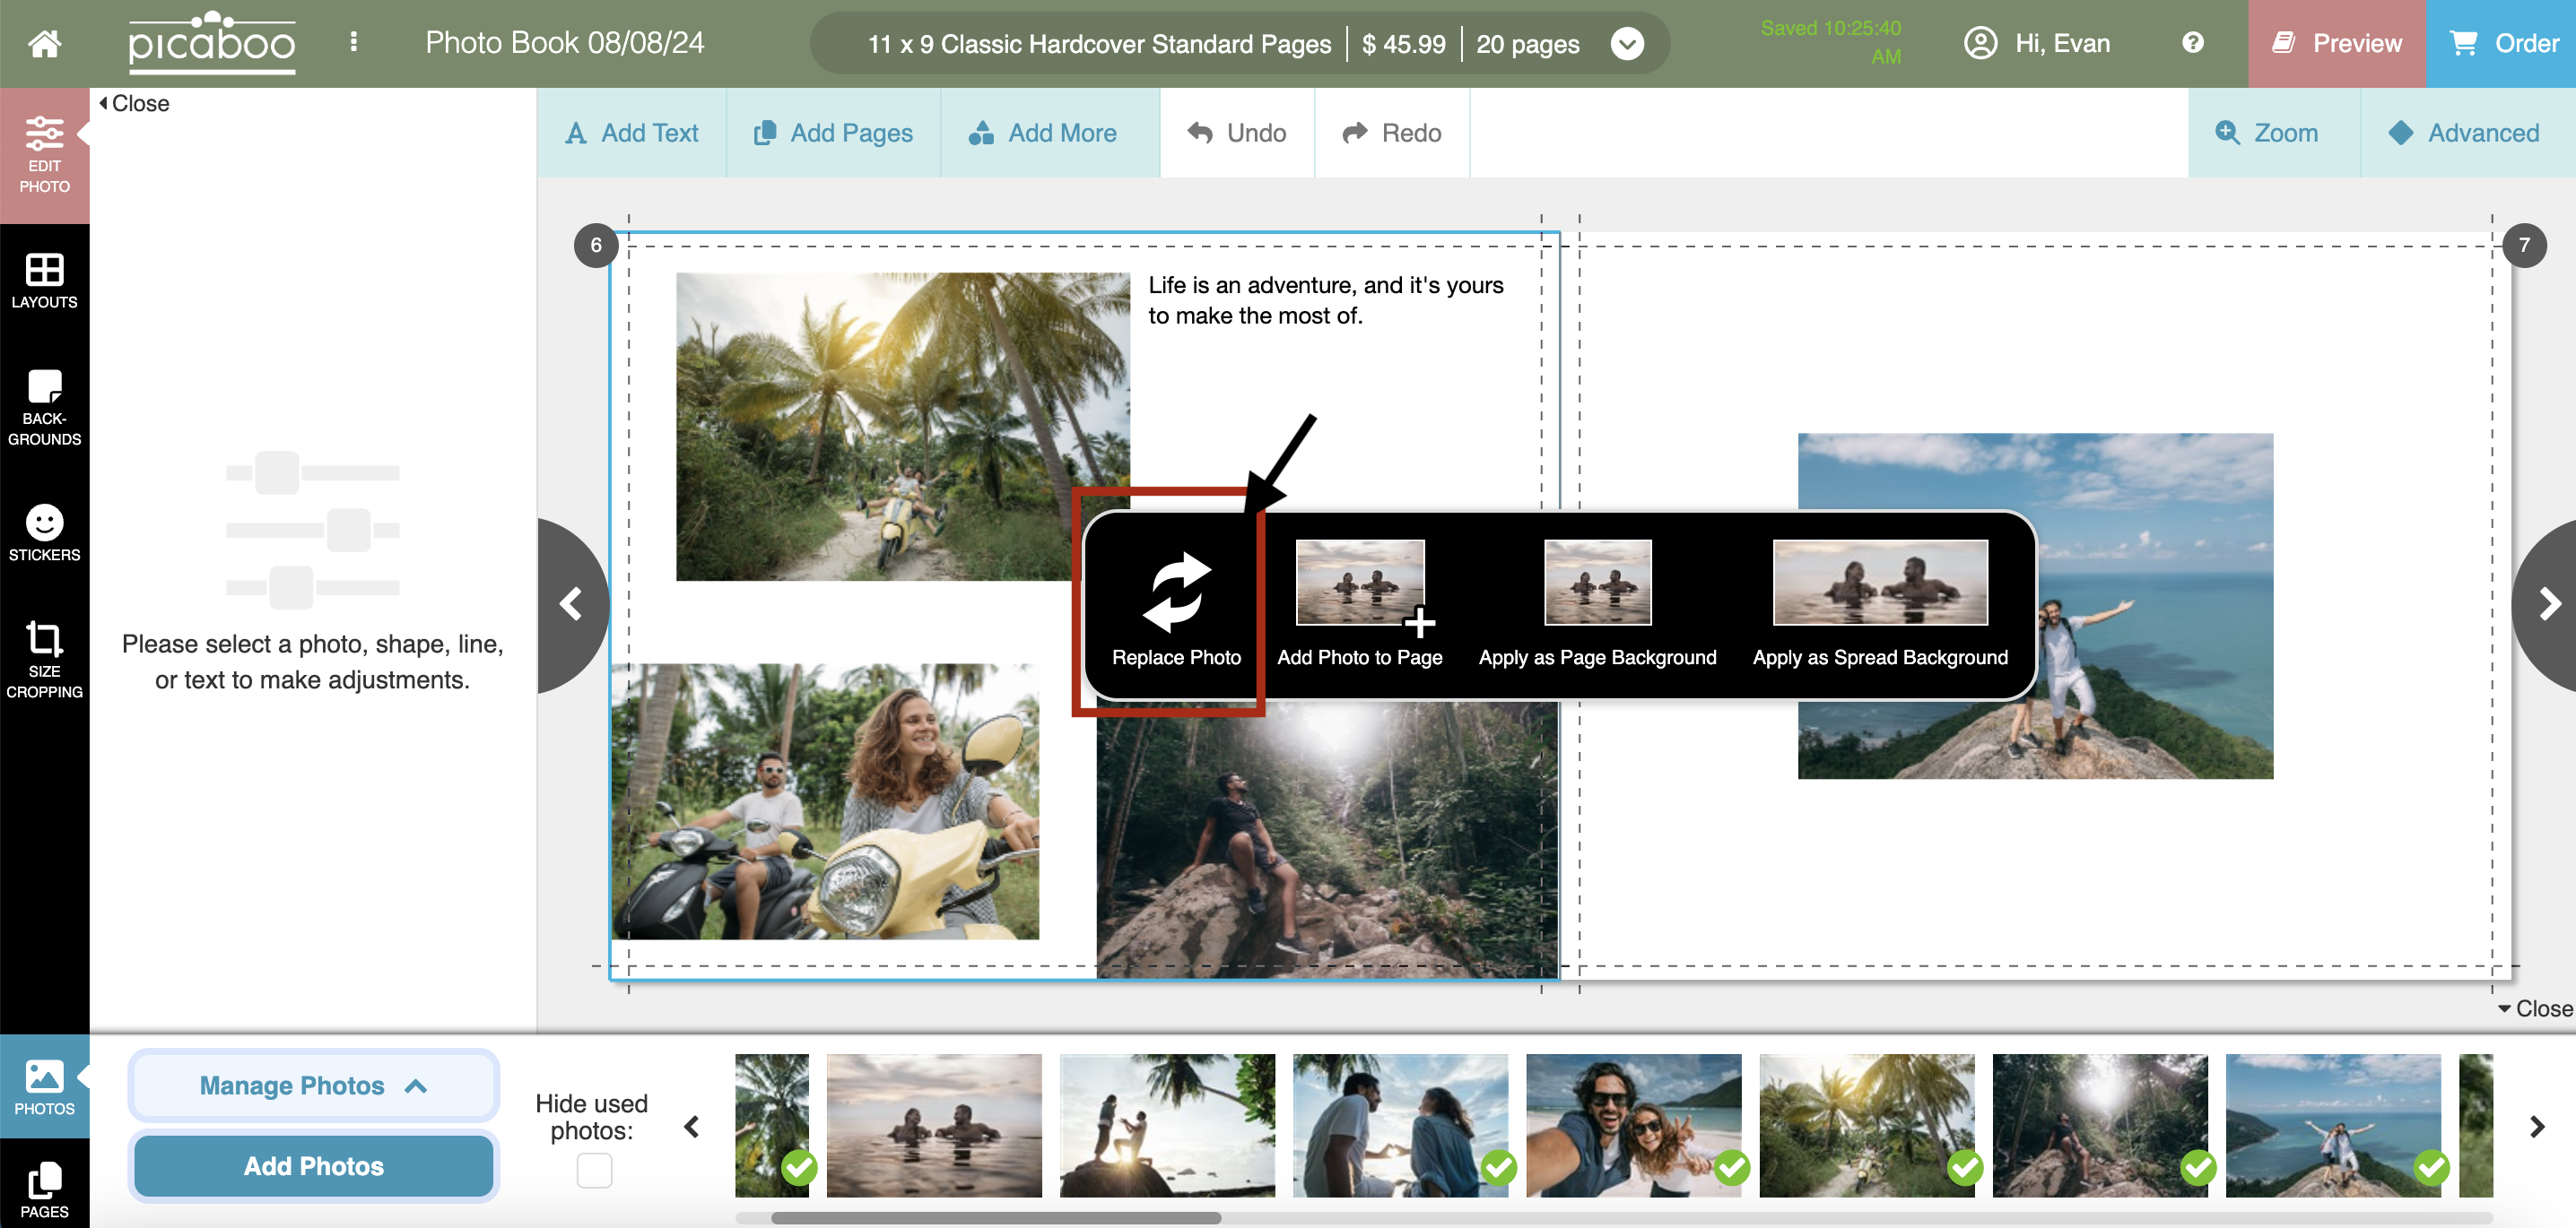Select the man on rocks photo on page

1327,839
